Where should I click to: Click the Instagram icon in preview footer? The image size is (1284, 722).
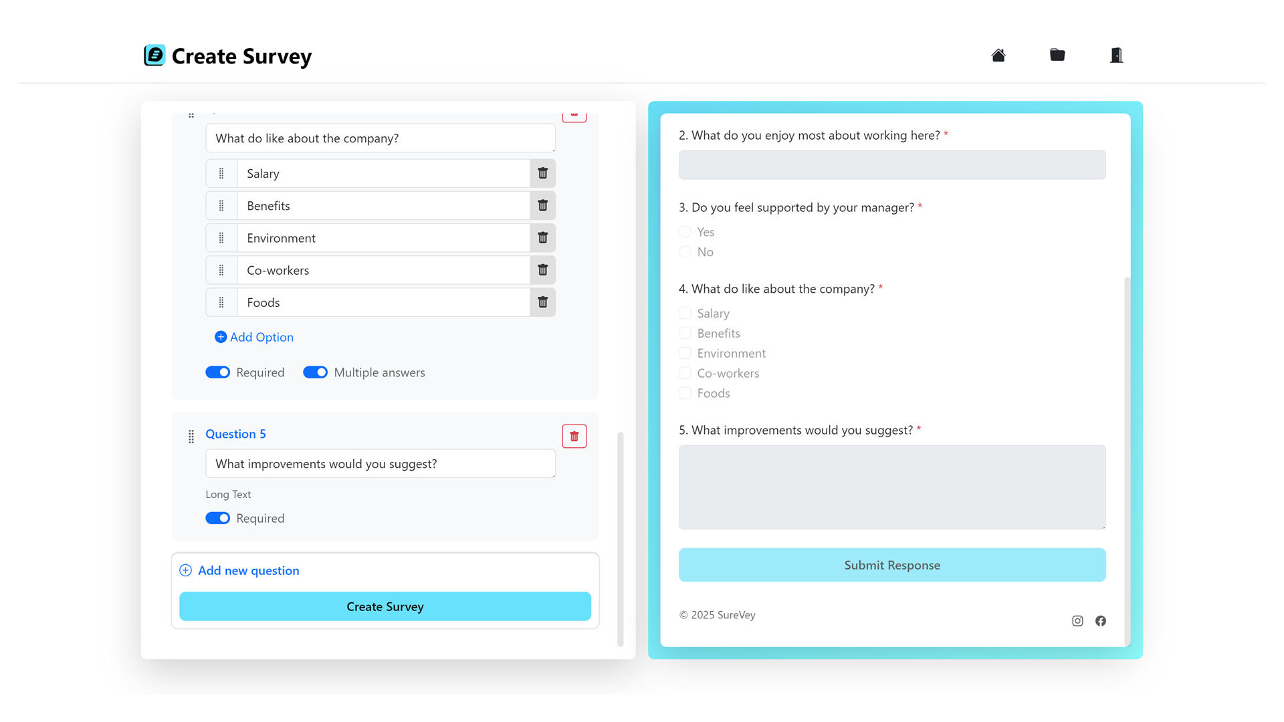1077,621
